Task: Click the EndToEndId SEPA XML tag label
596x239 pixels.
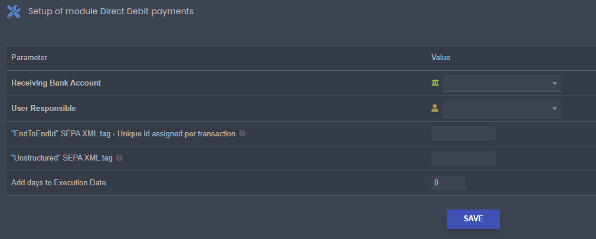Action: pyautogui.click(x=123, y=133)
